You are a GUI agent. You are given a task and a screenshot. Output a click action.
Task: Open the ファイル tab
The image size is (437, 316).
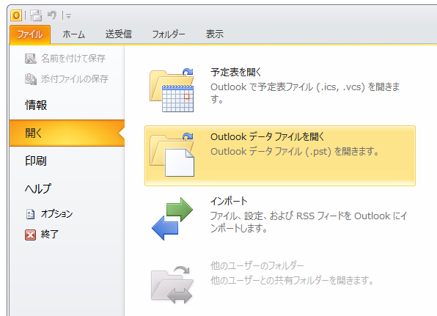30,34
